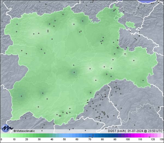Click the 01-07-2024 date text
Image resolution: width=164 pixels, height=143 pixels.
click(x=135, y=131)
